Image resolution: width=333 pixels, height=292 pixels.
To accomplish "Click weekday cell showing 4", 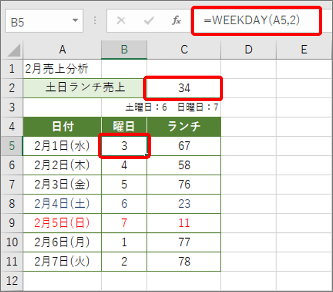I will coord(124,166).
